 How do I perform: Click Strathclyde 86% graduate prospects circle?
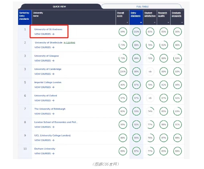click(x=177, y=45)
